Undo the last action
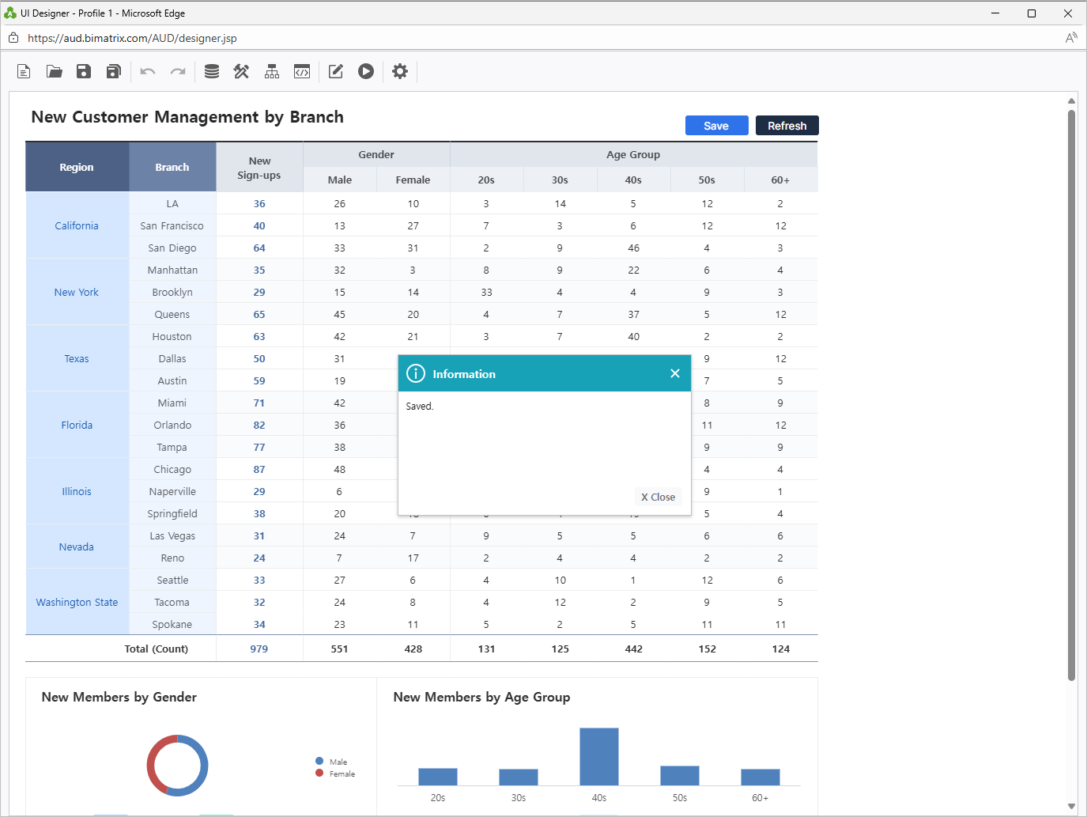The width and height of the screenshot is (1087, 817). 147,71
